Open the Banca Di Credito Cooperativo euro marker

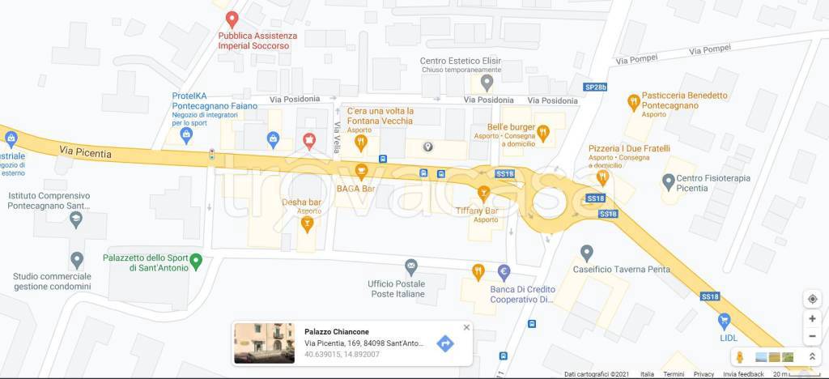(504, 272)
